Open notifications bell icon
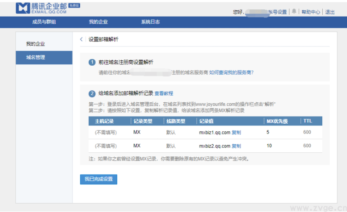 [x=294, y=11]
